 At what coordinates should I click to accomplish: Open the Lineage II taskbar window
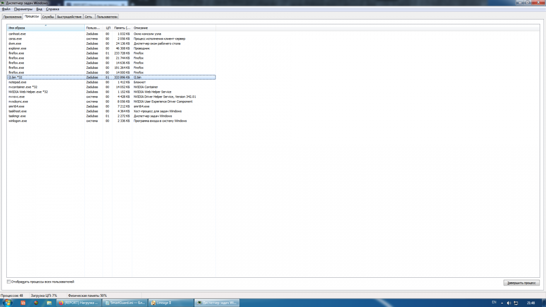(x=170, y=303)
